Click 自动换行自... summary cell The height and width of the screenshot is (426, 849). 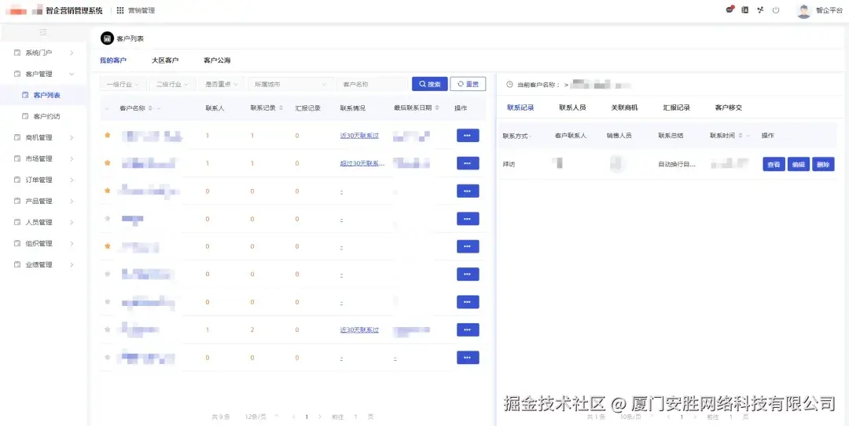(676, 164)
